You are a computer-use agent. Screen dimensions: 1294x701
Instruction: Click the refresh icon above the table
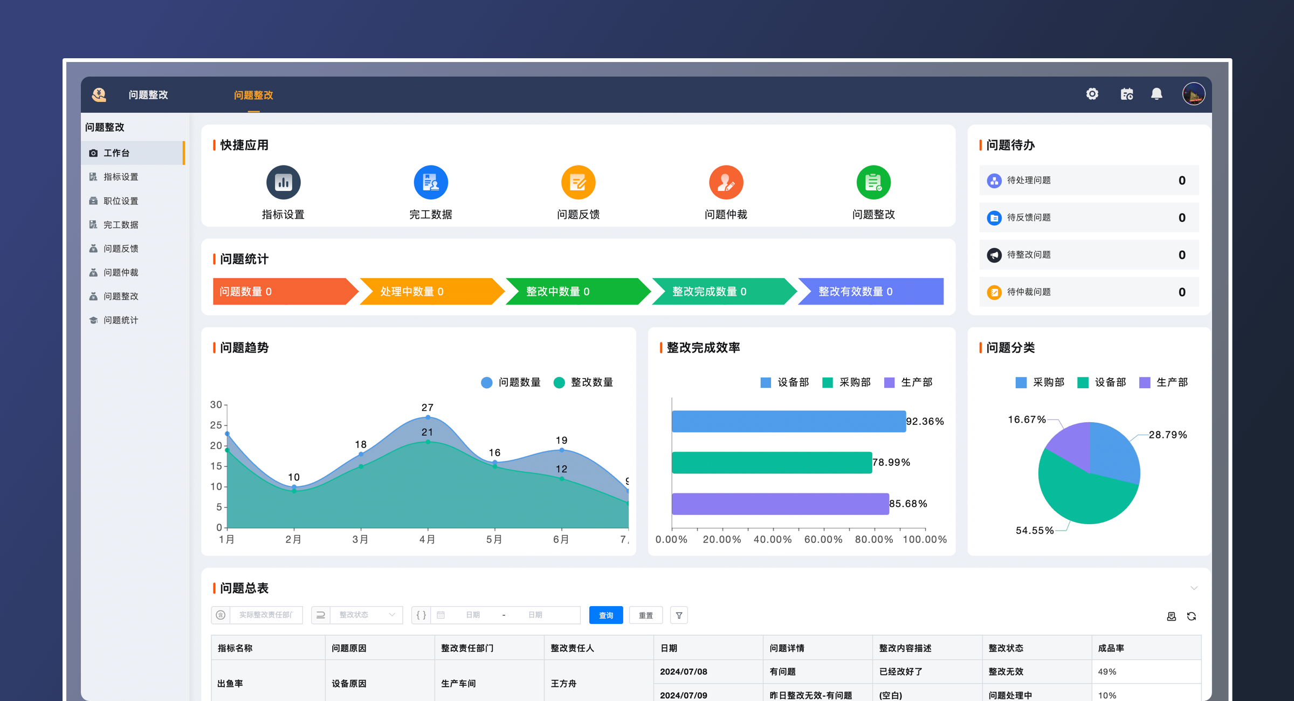coord(1192,616)
